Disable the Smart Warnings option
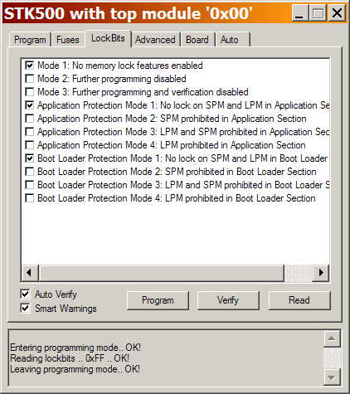The image size is (350, 394). point(25,309)
